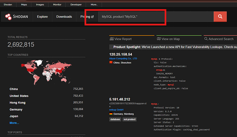Click the Advanced Search magnifier icon
This screenshot has height=137, width=237.
point(206,39)
